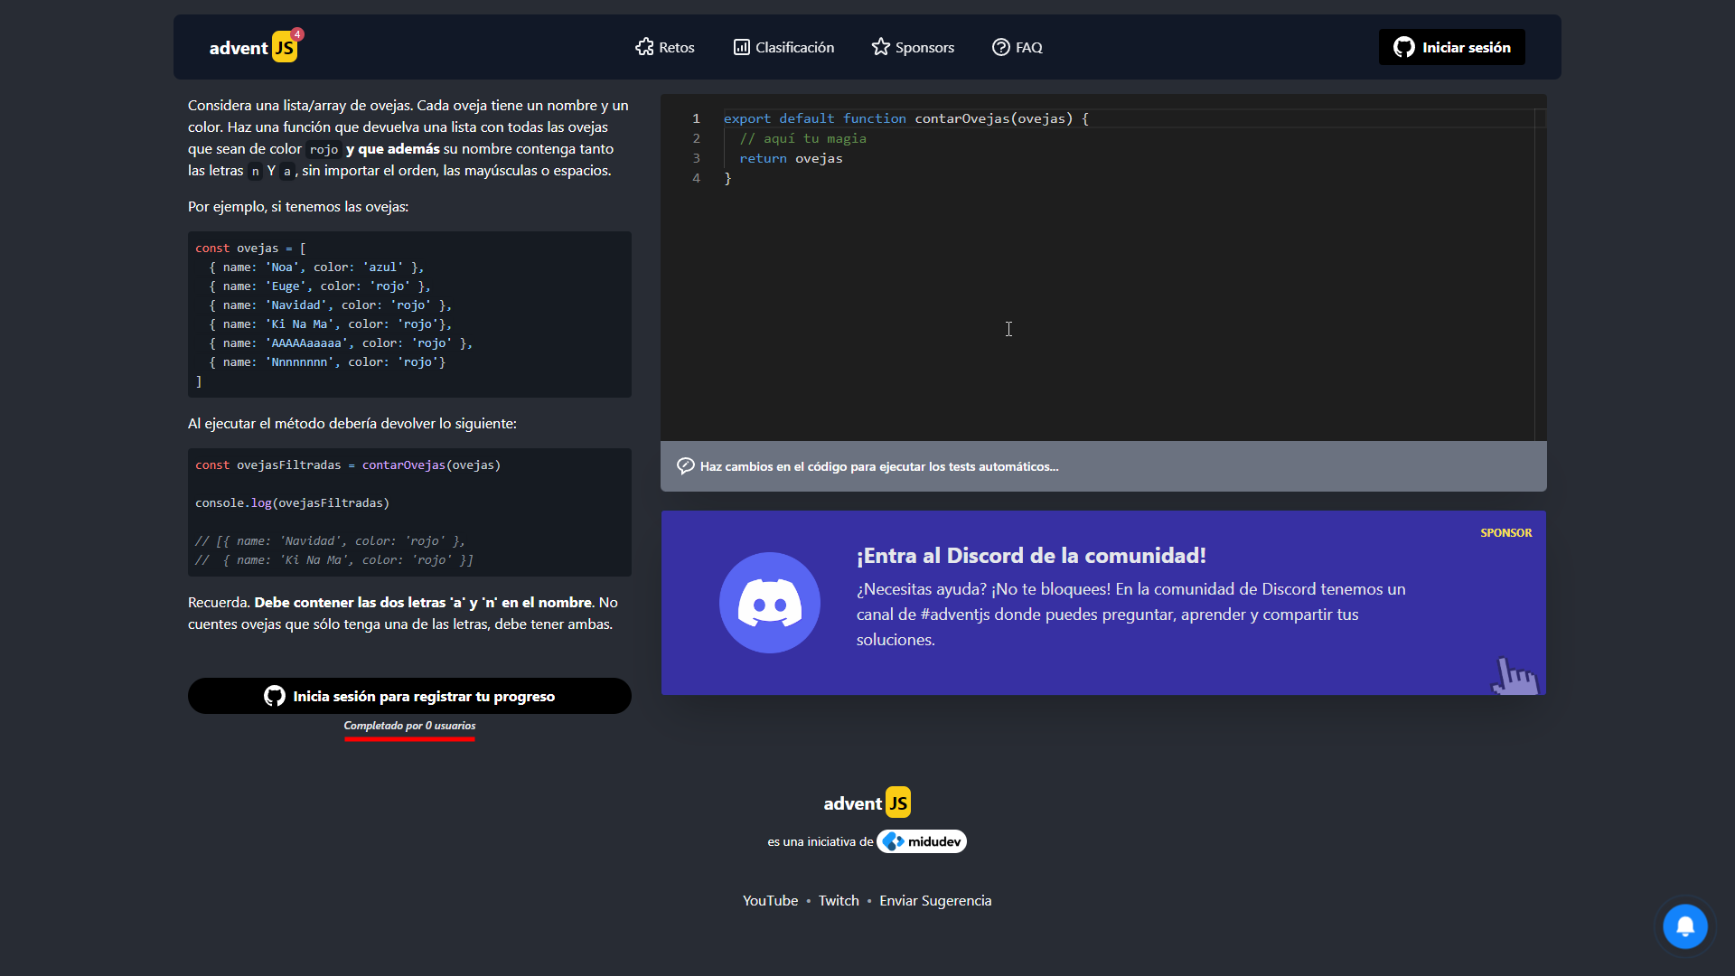The image size is (1735, 976).
Task: Click the Retos puzzle piece icon
Action: [x=644, y=47]
